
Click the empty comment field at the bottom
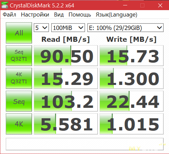[x=85, y=144]
